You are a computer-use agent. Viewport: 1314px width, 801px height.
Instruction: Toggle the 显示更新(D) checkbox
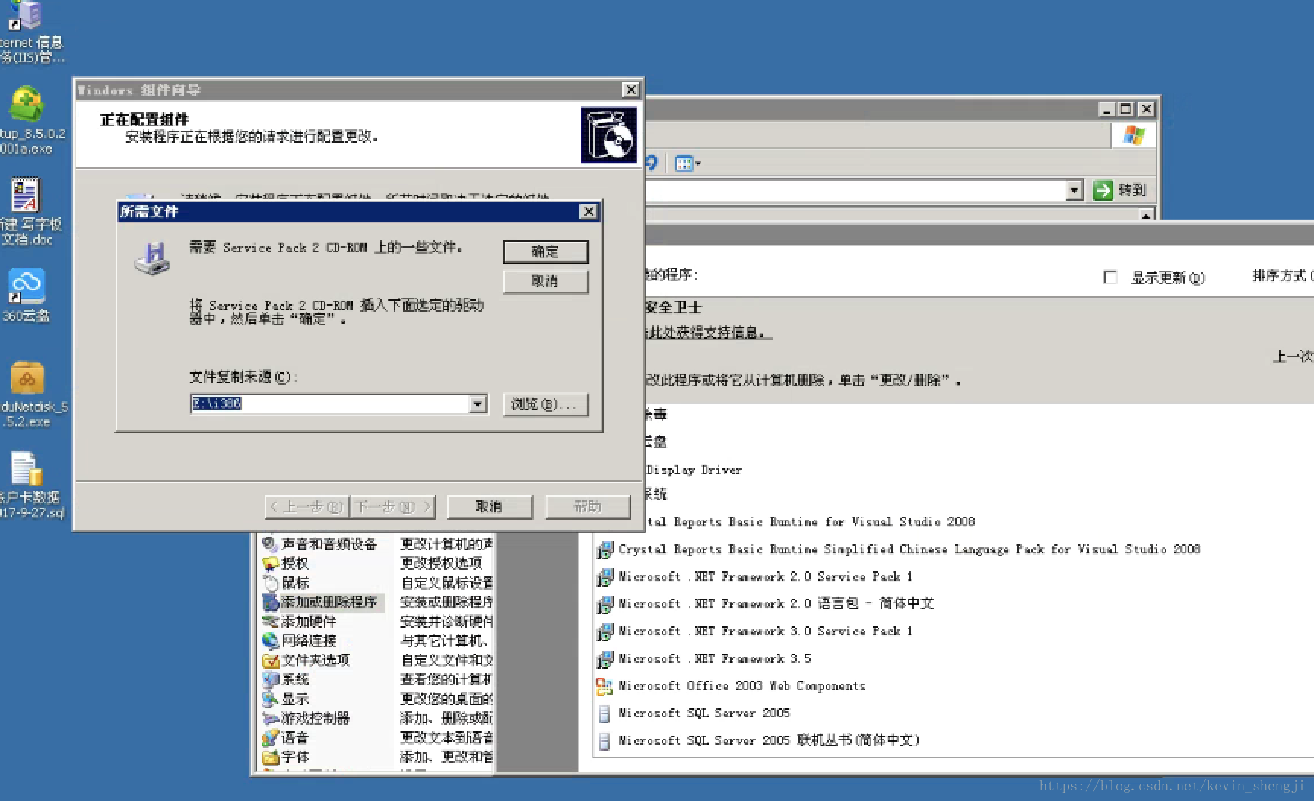[x=1110, y=277]
